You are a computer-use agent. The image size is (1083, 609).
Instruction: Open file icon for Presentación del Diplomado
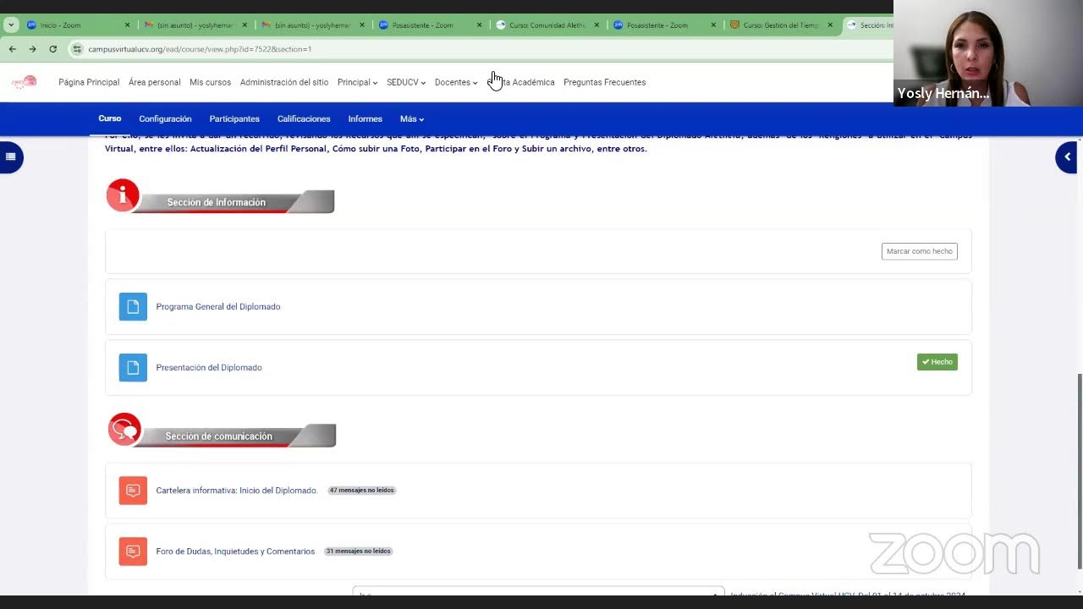click(133, 367)
